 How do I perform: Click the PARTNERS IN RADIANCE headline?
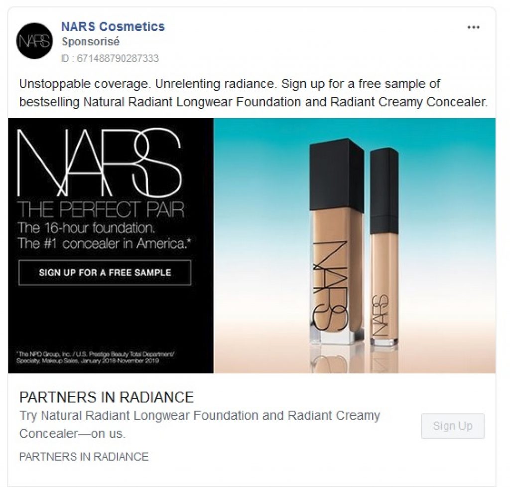coord(107,397)
